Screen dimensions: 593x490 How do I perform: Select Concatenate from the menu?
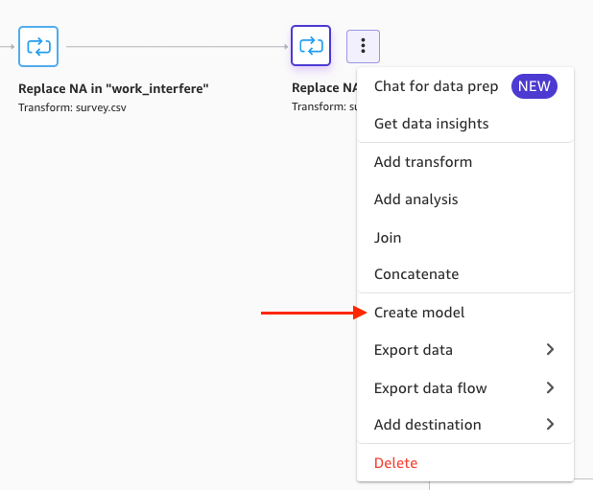tap(416, 274)
